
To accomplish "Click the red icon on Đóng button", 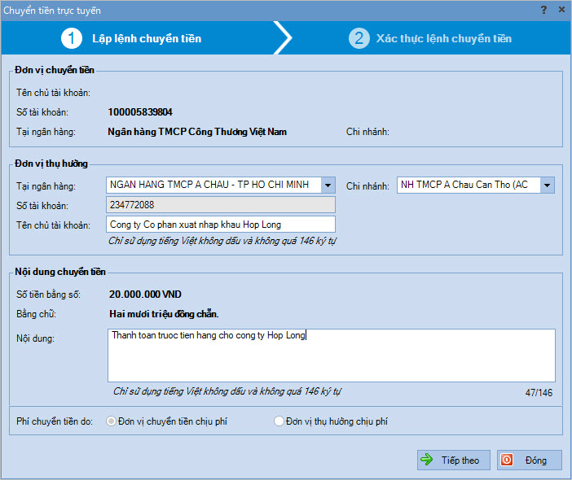I will click(x=507, y=460).
